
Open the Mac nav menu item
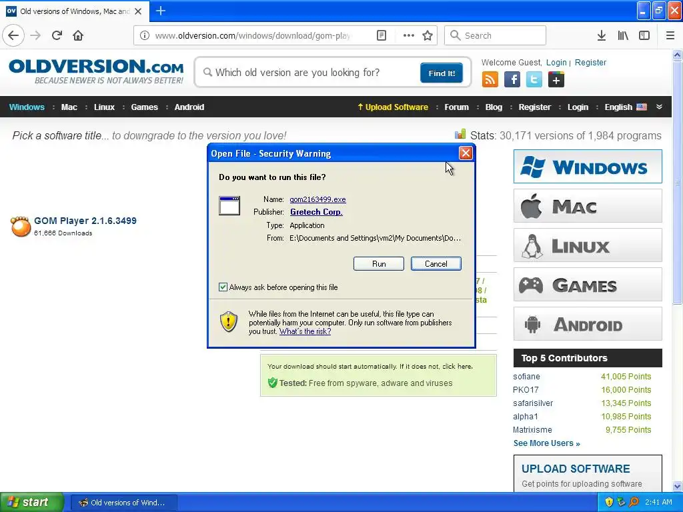click(x=69, y=107)
